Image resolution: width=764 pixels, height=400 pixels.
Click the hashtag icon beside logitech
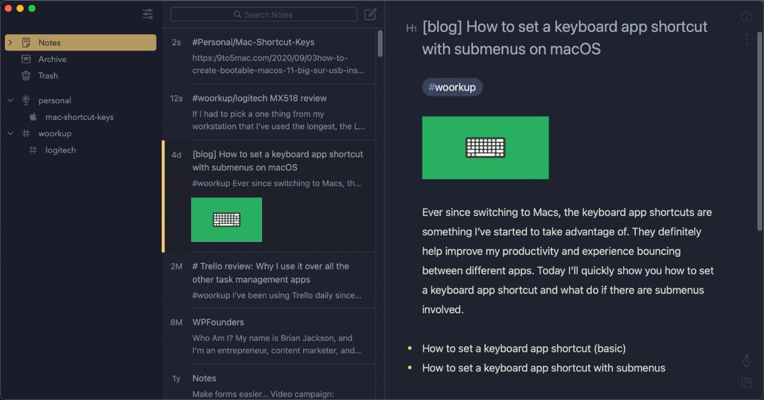[x=34, y=150]
